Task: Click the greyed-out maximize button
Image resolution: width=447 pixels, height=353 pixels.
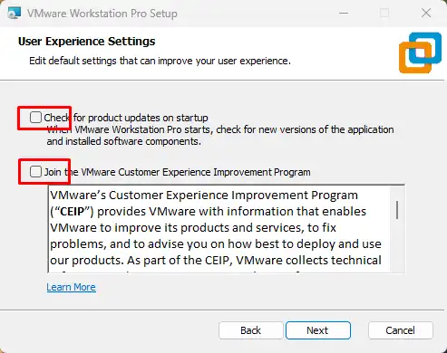Action: pos(384,13)
